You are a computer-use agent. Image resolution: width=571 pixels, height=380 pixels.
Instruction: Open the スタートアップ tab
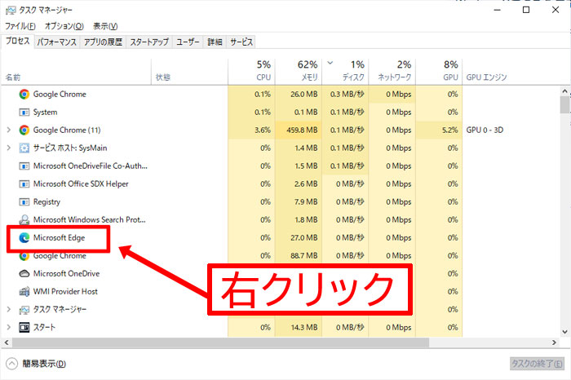[x=149, y=41]
